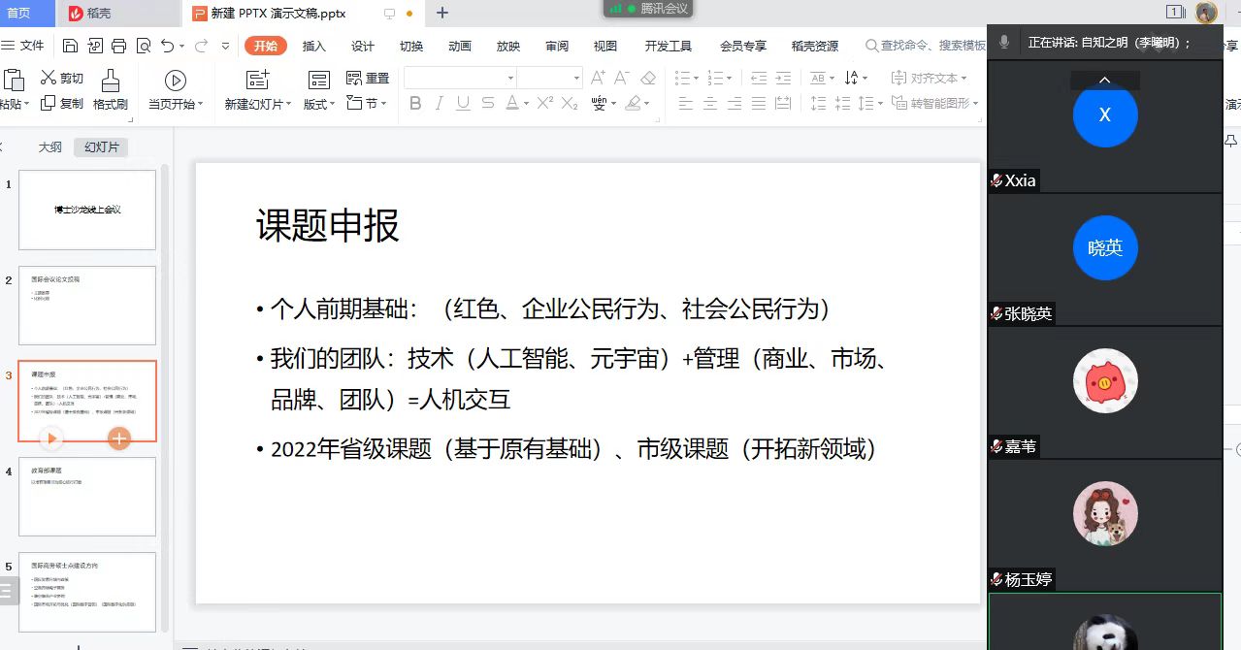Toggle Italic formatting
Viewport: 1241px width, 650px height.
440,103
